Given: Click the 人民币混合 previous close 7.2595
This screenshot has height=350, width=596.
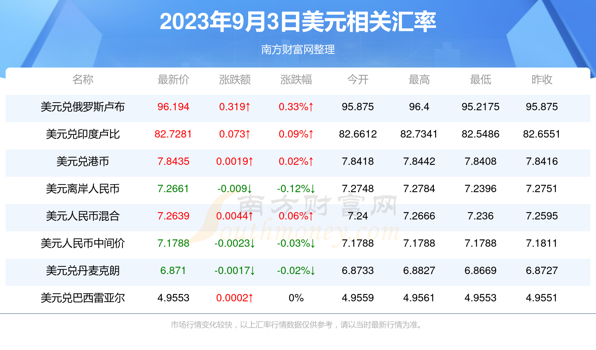Looking at the screenshot, I should tap(542, 216).
